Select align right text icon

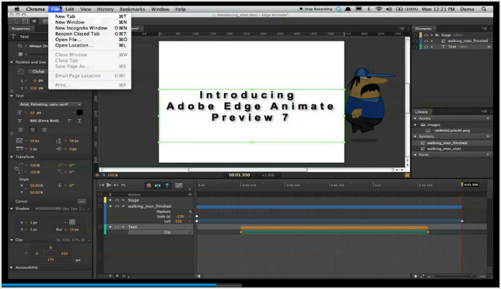44,129
